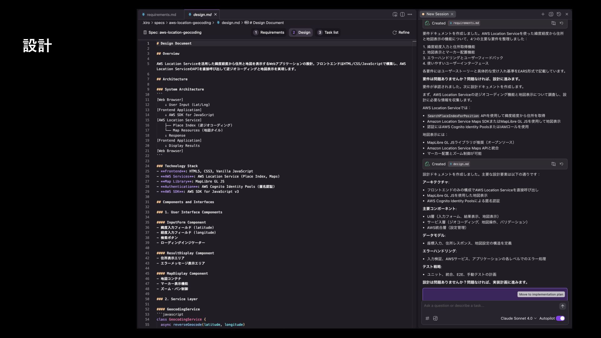The image size is (601, 338).
Task: Open the editor's more actions ellipsis menu
Action: [x=410, y=14]
